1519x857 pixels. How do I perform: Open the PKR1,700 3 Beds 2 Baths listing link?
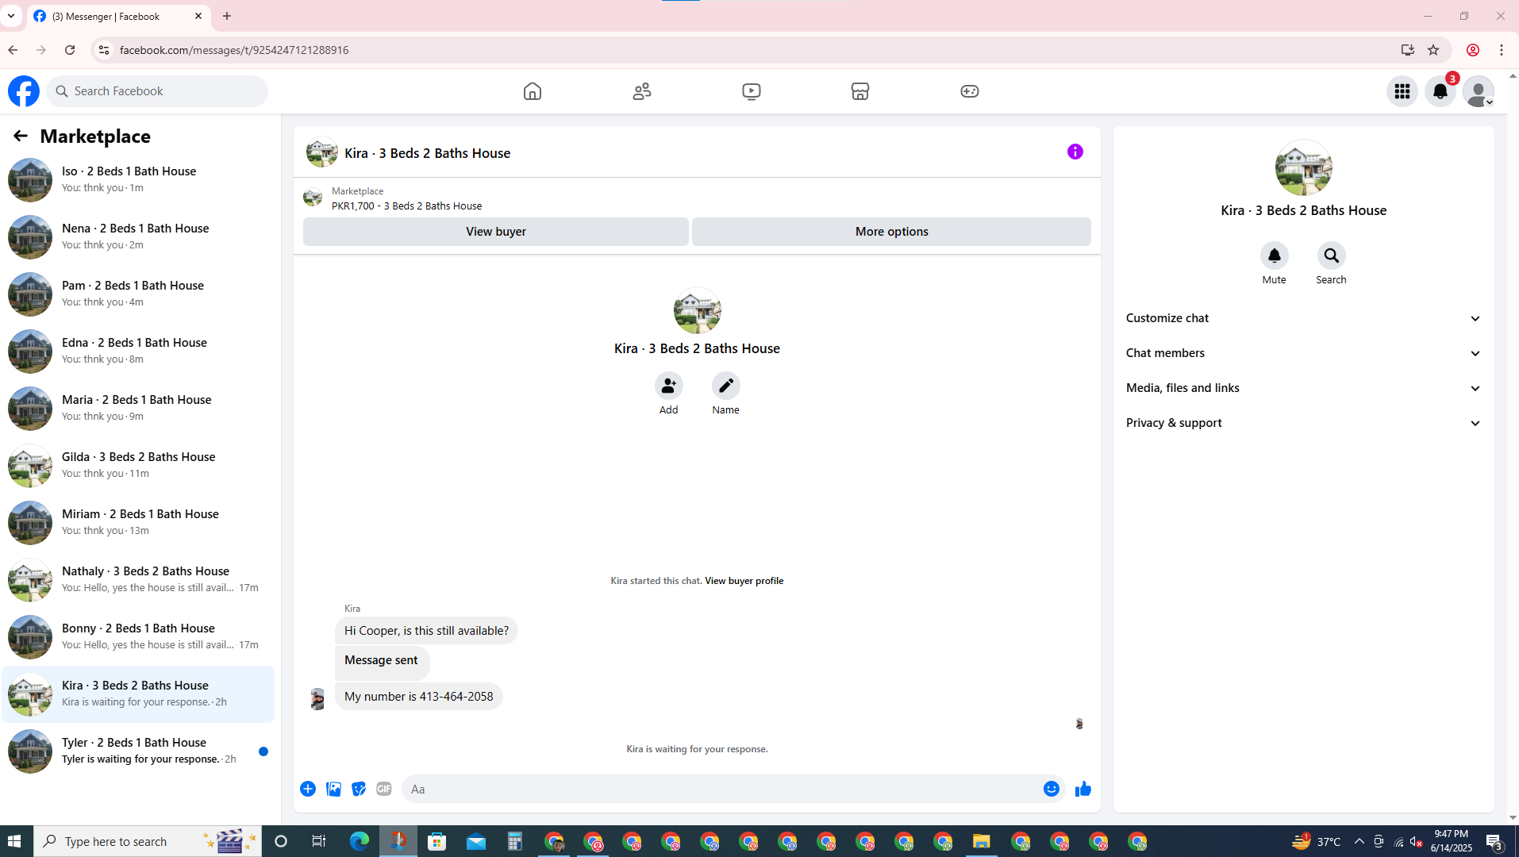pos(406,206)
